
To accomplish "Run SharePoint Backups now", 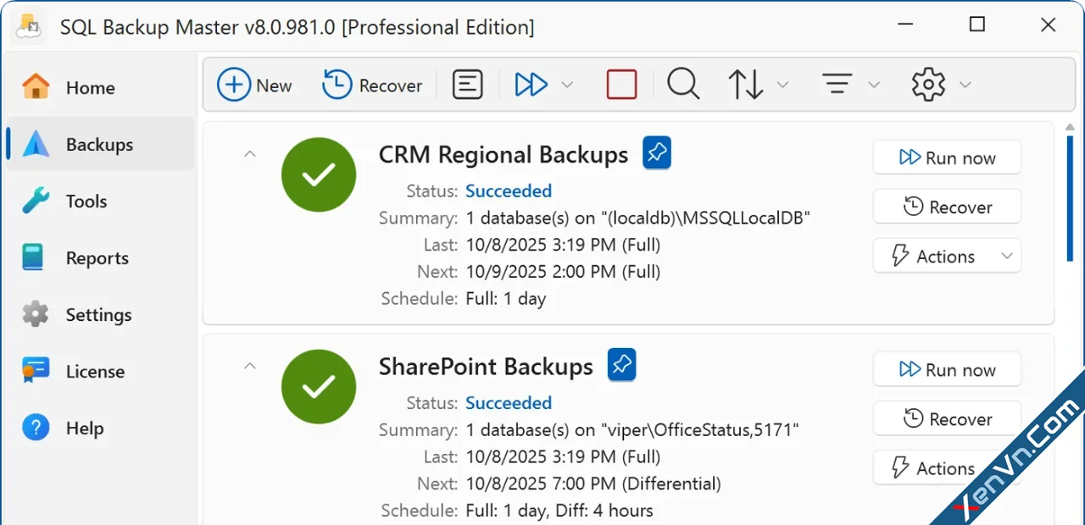I will click(x=947, y=369).
